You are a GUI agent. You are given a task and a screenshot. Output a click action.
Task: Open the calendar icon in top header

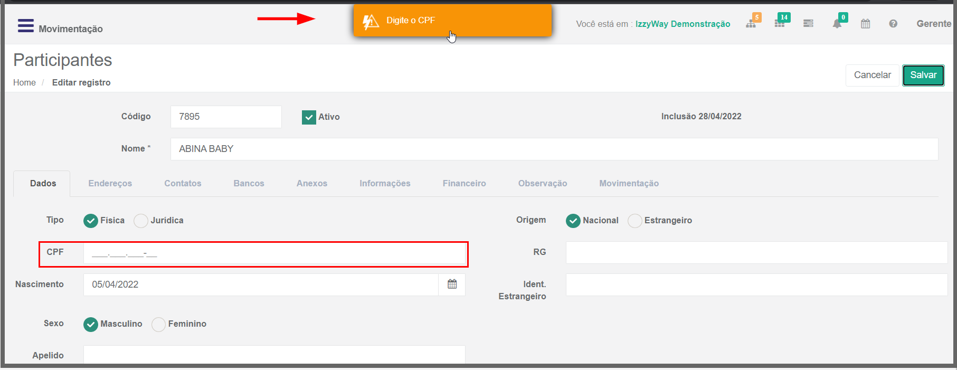(x=866, y=24)
